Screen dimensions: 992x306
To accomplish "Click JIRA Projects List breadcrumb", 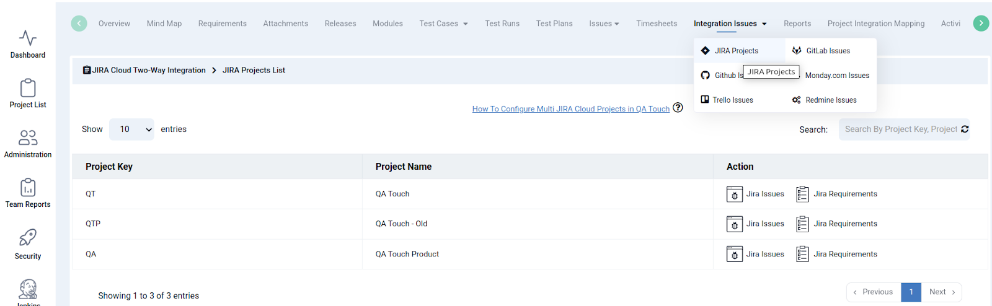I will click(254, 70).
